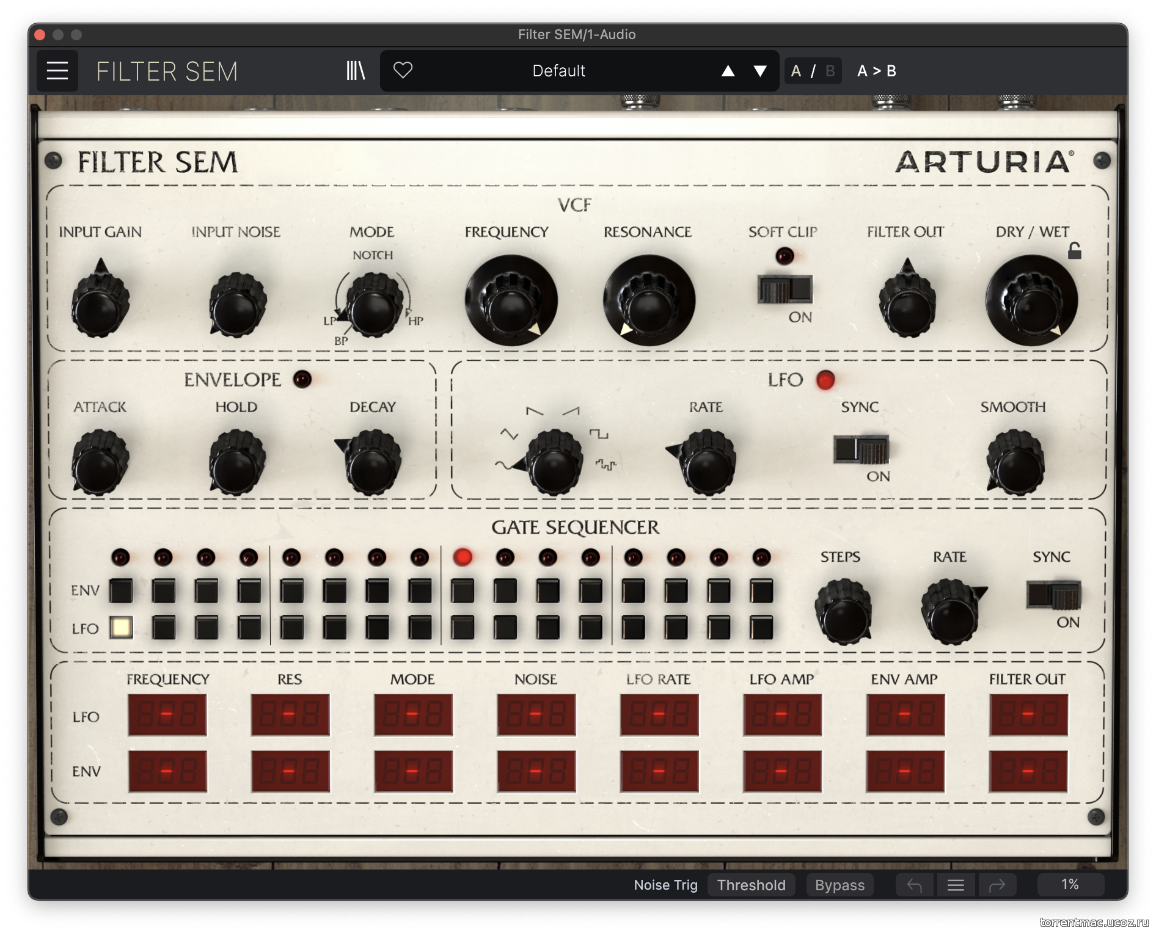Click the ENV Mode modulation display

413,771
